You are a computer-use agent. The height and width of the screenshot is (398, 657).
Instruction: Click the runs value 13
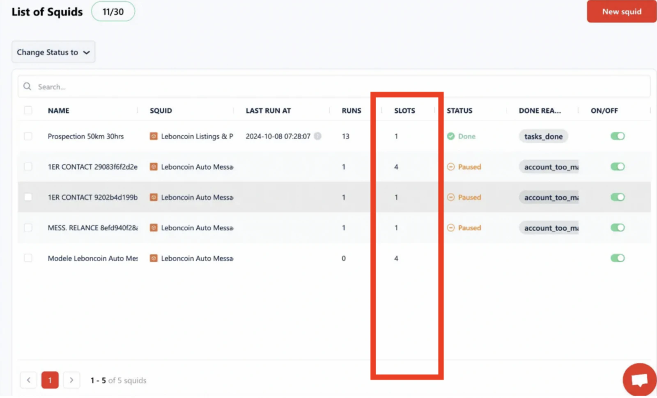[346, 136]
